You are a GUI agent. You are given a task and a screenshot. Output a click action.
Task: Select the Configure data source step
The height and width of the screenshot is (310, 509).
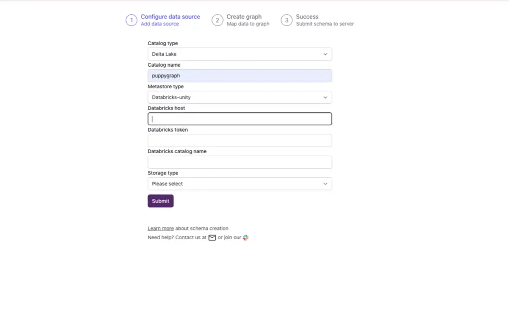[x=170, y=17]
